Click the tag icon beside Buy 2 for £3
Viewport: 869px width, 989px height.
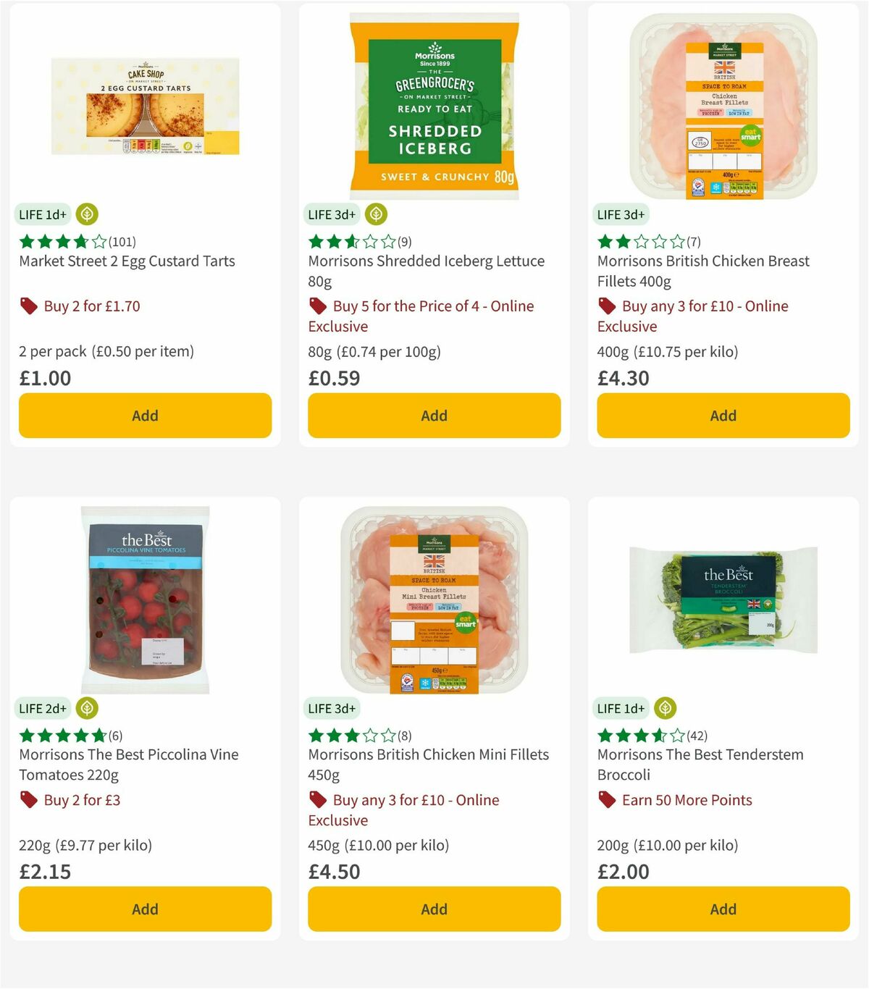[x=28, y=800]
